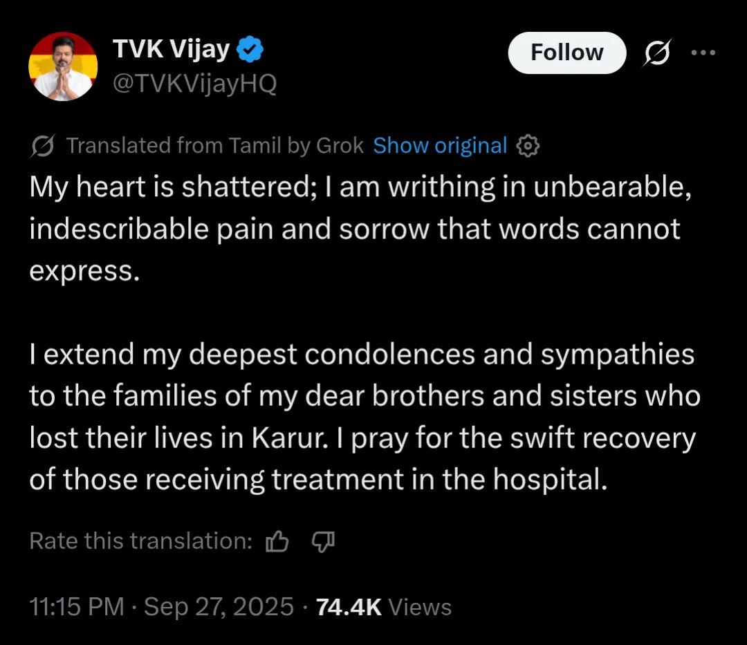Click the small Grok logo before 'Translated'
Image resolution: width=747 pixels, height=645 pixels.
tap(44, 146)
